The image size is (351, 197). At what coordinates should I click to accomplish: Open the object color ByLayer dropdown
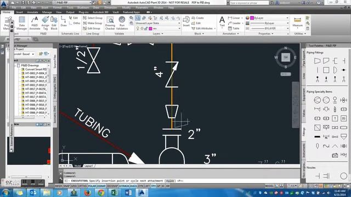point(269,18)
